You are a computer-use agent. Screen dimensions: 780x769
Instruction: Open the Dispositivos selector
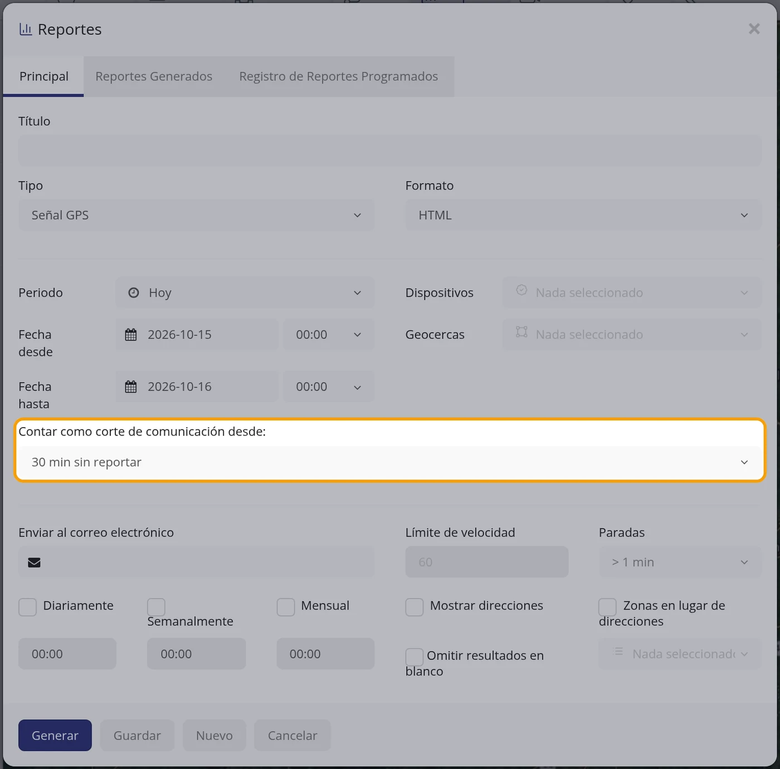pyautogui.click(x=632, y=292)
